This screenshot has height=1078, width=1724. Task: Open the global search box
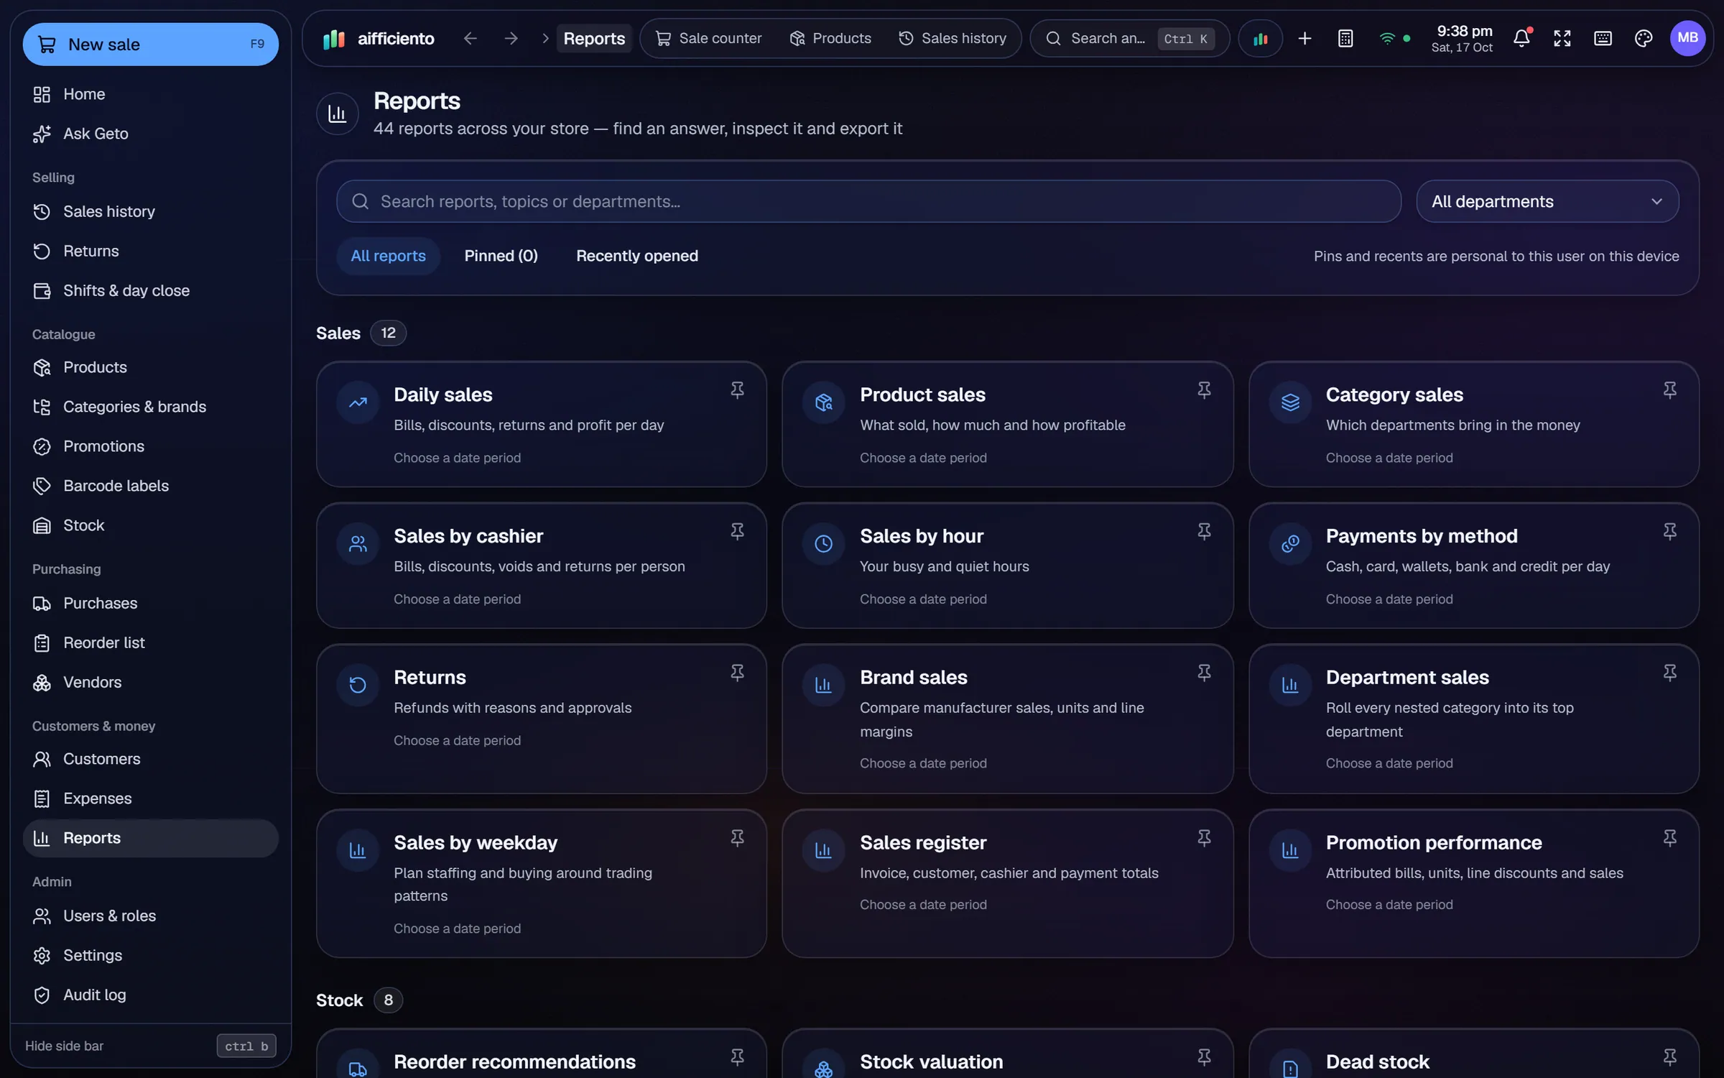1129,38
